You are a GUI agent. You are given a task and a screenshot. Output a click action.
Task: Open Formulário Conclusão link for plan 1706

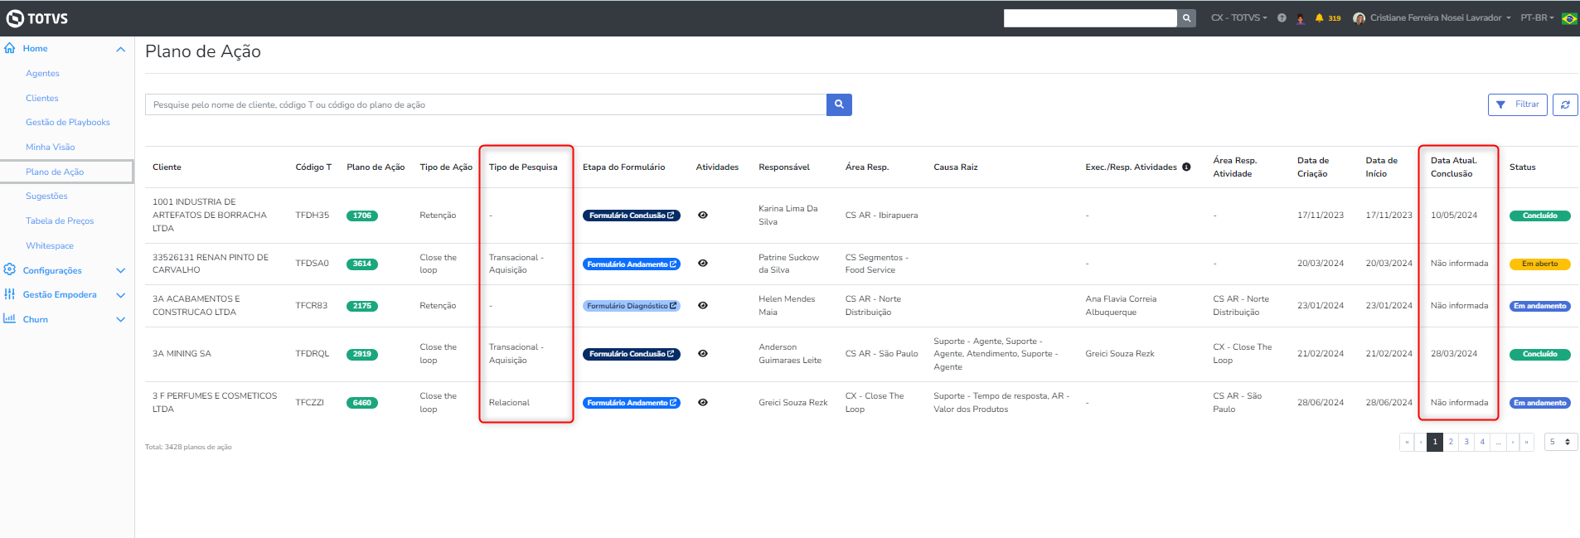coord(632,216)
